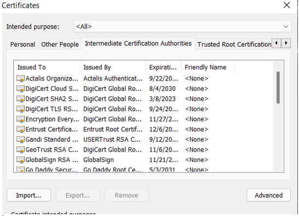Switch to Trusted Root Certification tab
This screenshot has height=216, width=299.
(x=234, y=44)
